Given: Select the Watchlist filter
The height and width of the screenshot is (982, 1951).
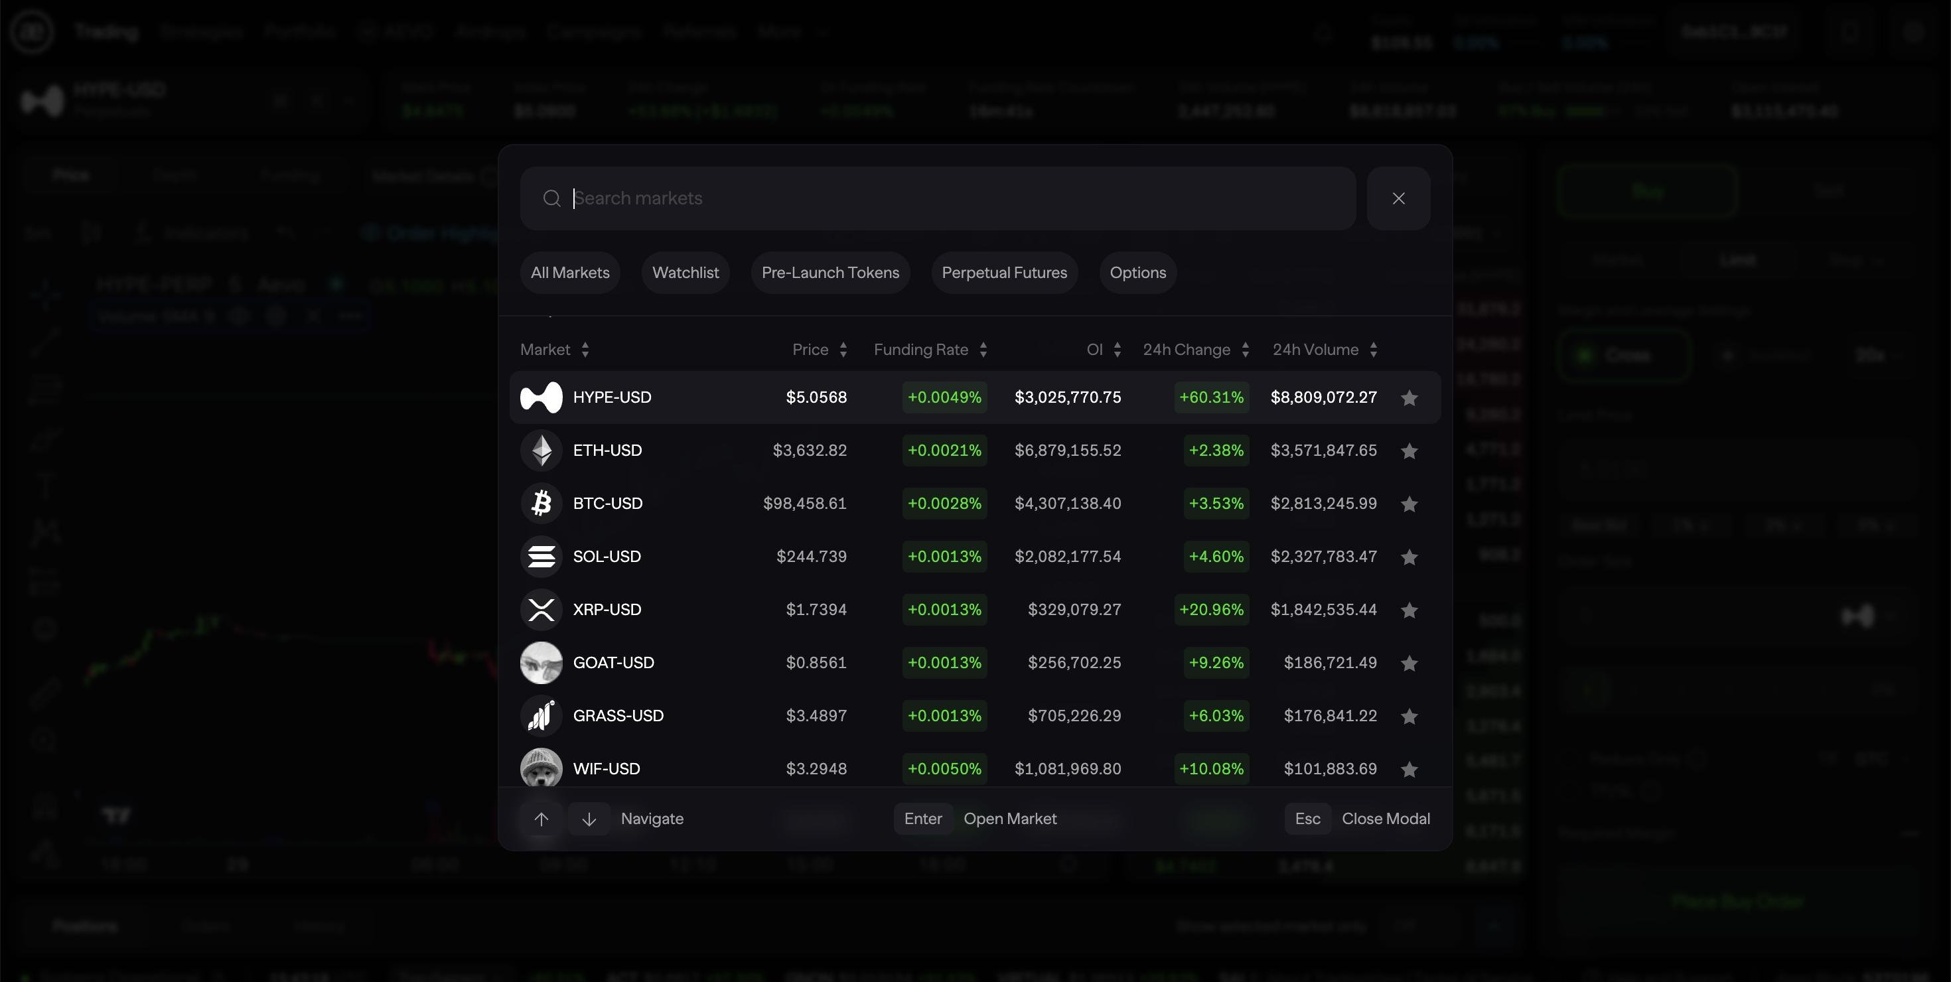Looking at the screenshot, I should (x=686, y=273).
